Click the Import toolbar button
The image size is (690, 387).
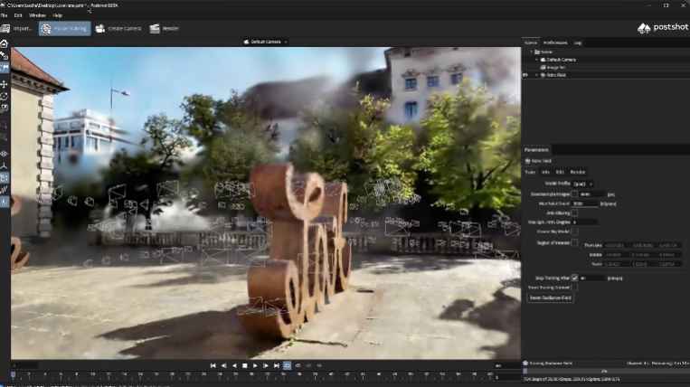pyautogui.click(x=16, y=29)
